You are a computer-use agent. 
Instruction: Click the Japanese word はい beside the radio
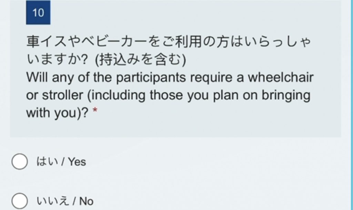[46, 162]
